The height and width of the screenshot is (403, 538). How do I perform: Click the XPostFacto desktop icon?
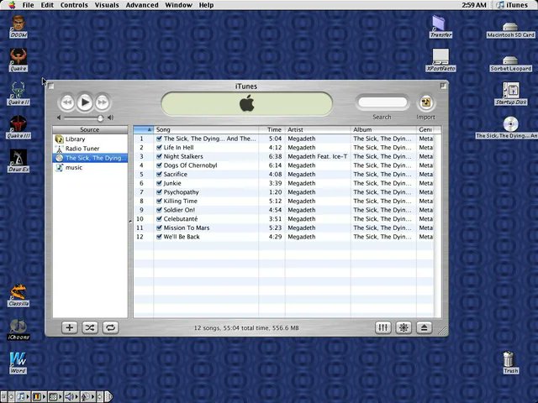click(440, 60)
